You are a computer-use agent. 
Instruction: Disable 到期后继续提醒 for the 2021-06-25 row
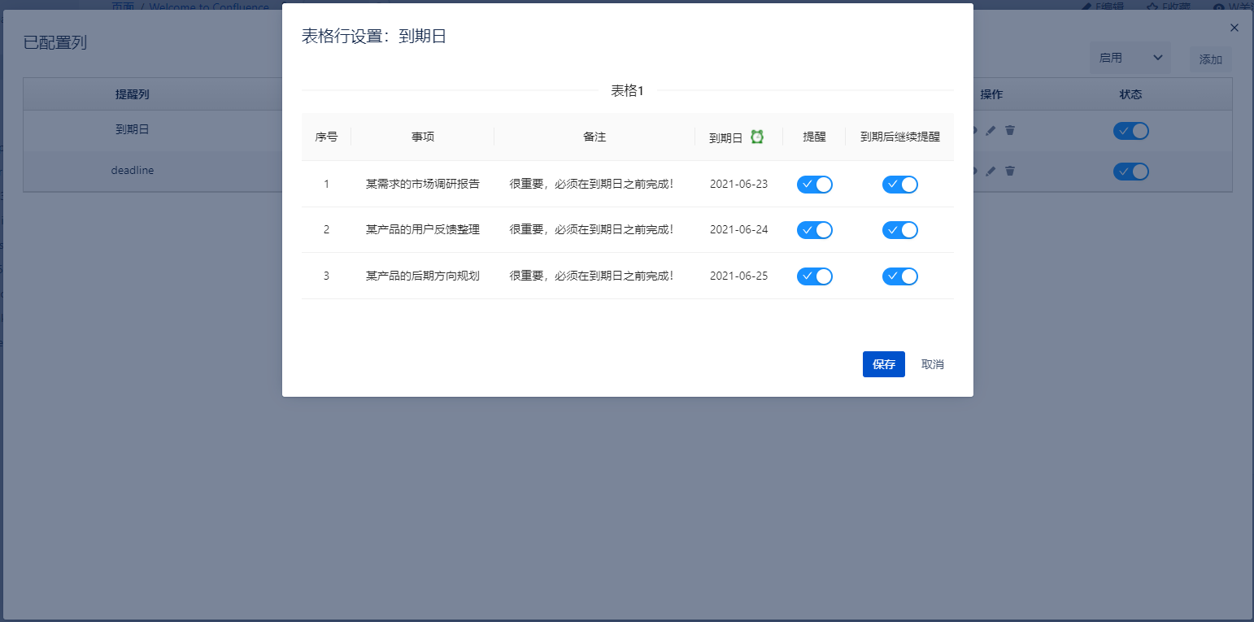tap(899, 276)
